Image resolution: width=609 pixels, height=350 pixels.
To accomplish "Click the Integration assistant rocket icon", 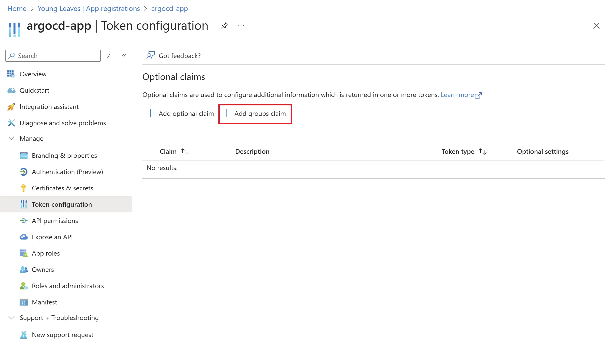I will pyautogui.click(x=11, y=107).
